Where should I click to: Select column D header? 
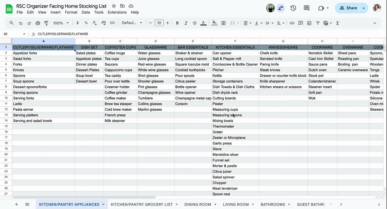[155, 41]
